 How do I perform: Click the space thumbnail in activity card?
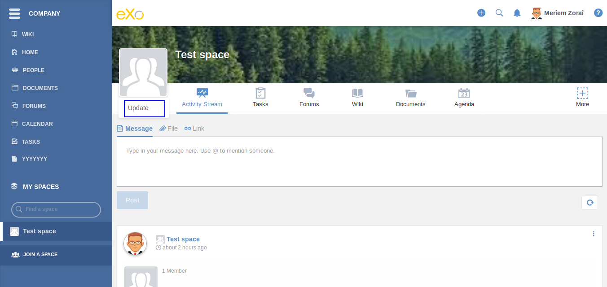point(141,277)
